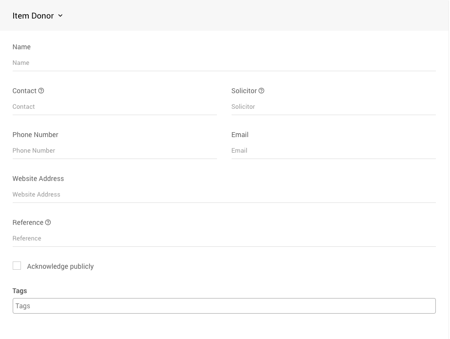Open the Contact help icon
450x339 pixels.
tap(41, 91)
